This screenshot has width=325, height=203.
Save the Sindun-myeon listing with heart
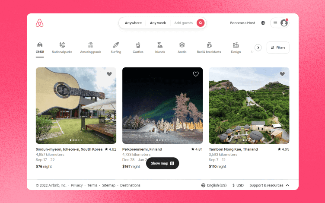(109, 74)
